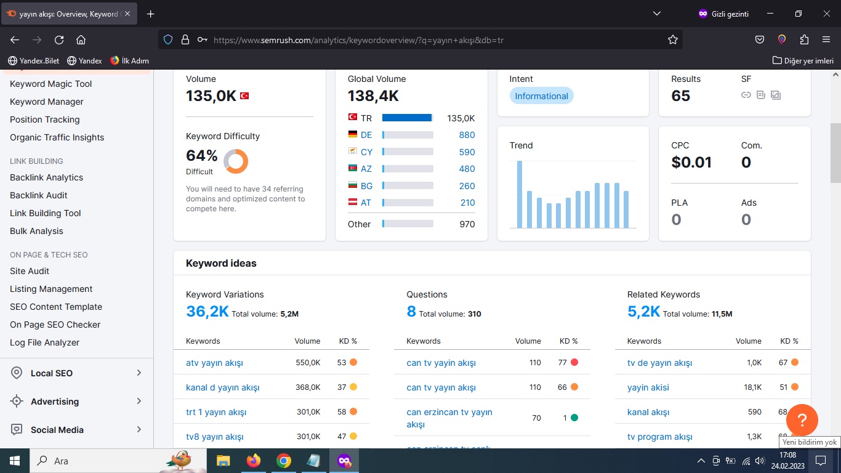The width and height of the screenshot is (841, 473).
Task: Open the orange help question-mark bubble
Action: point(802,420)
